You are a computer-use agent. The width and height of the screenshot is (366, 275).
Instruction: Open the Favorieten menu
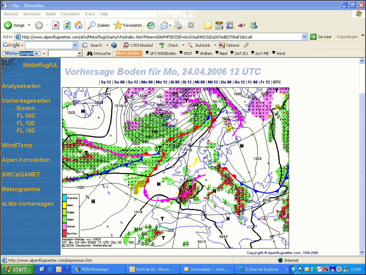pos(70,14)
